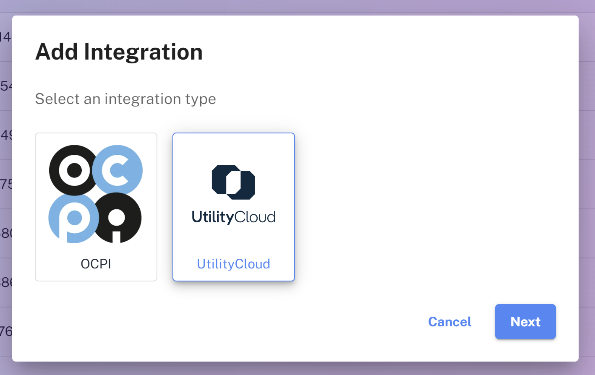The height and width of the screenshot is (375, 595).
Task: Select OCPI as the integration type
Action: pos(96,207)
